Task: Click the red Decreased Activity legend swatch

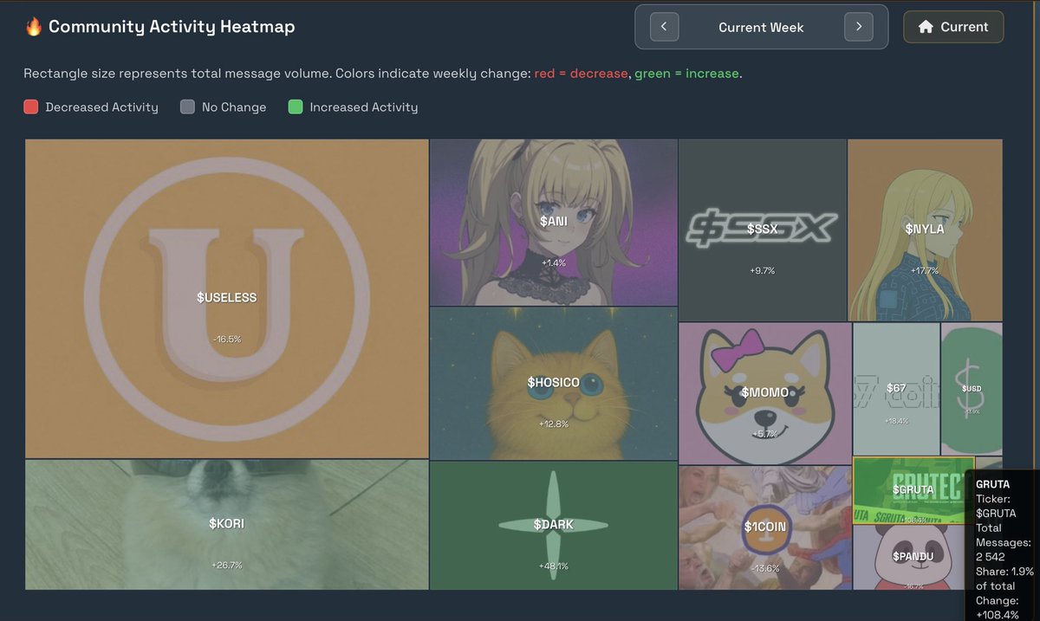Action: 31,107
